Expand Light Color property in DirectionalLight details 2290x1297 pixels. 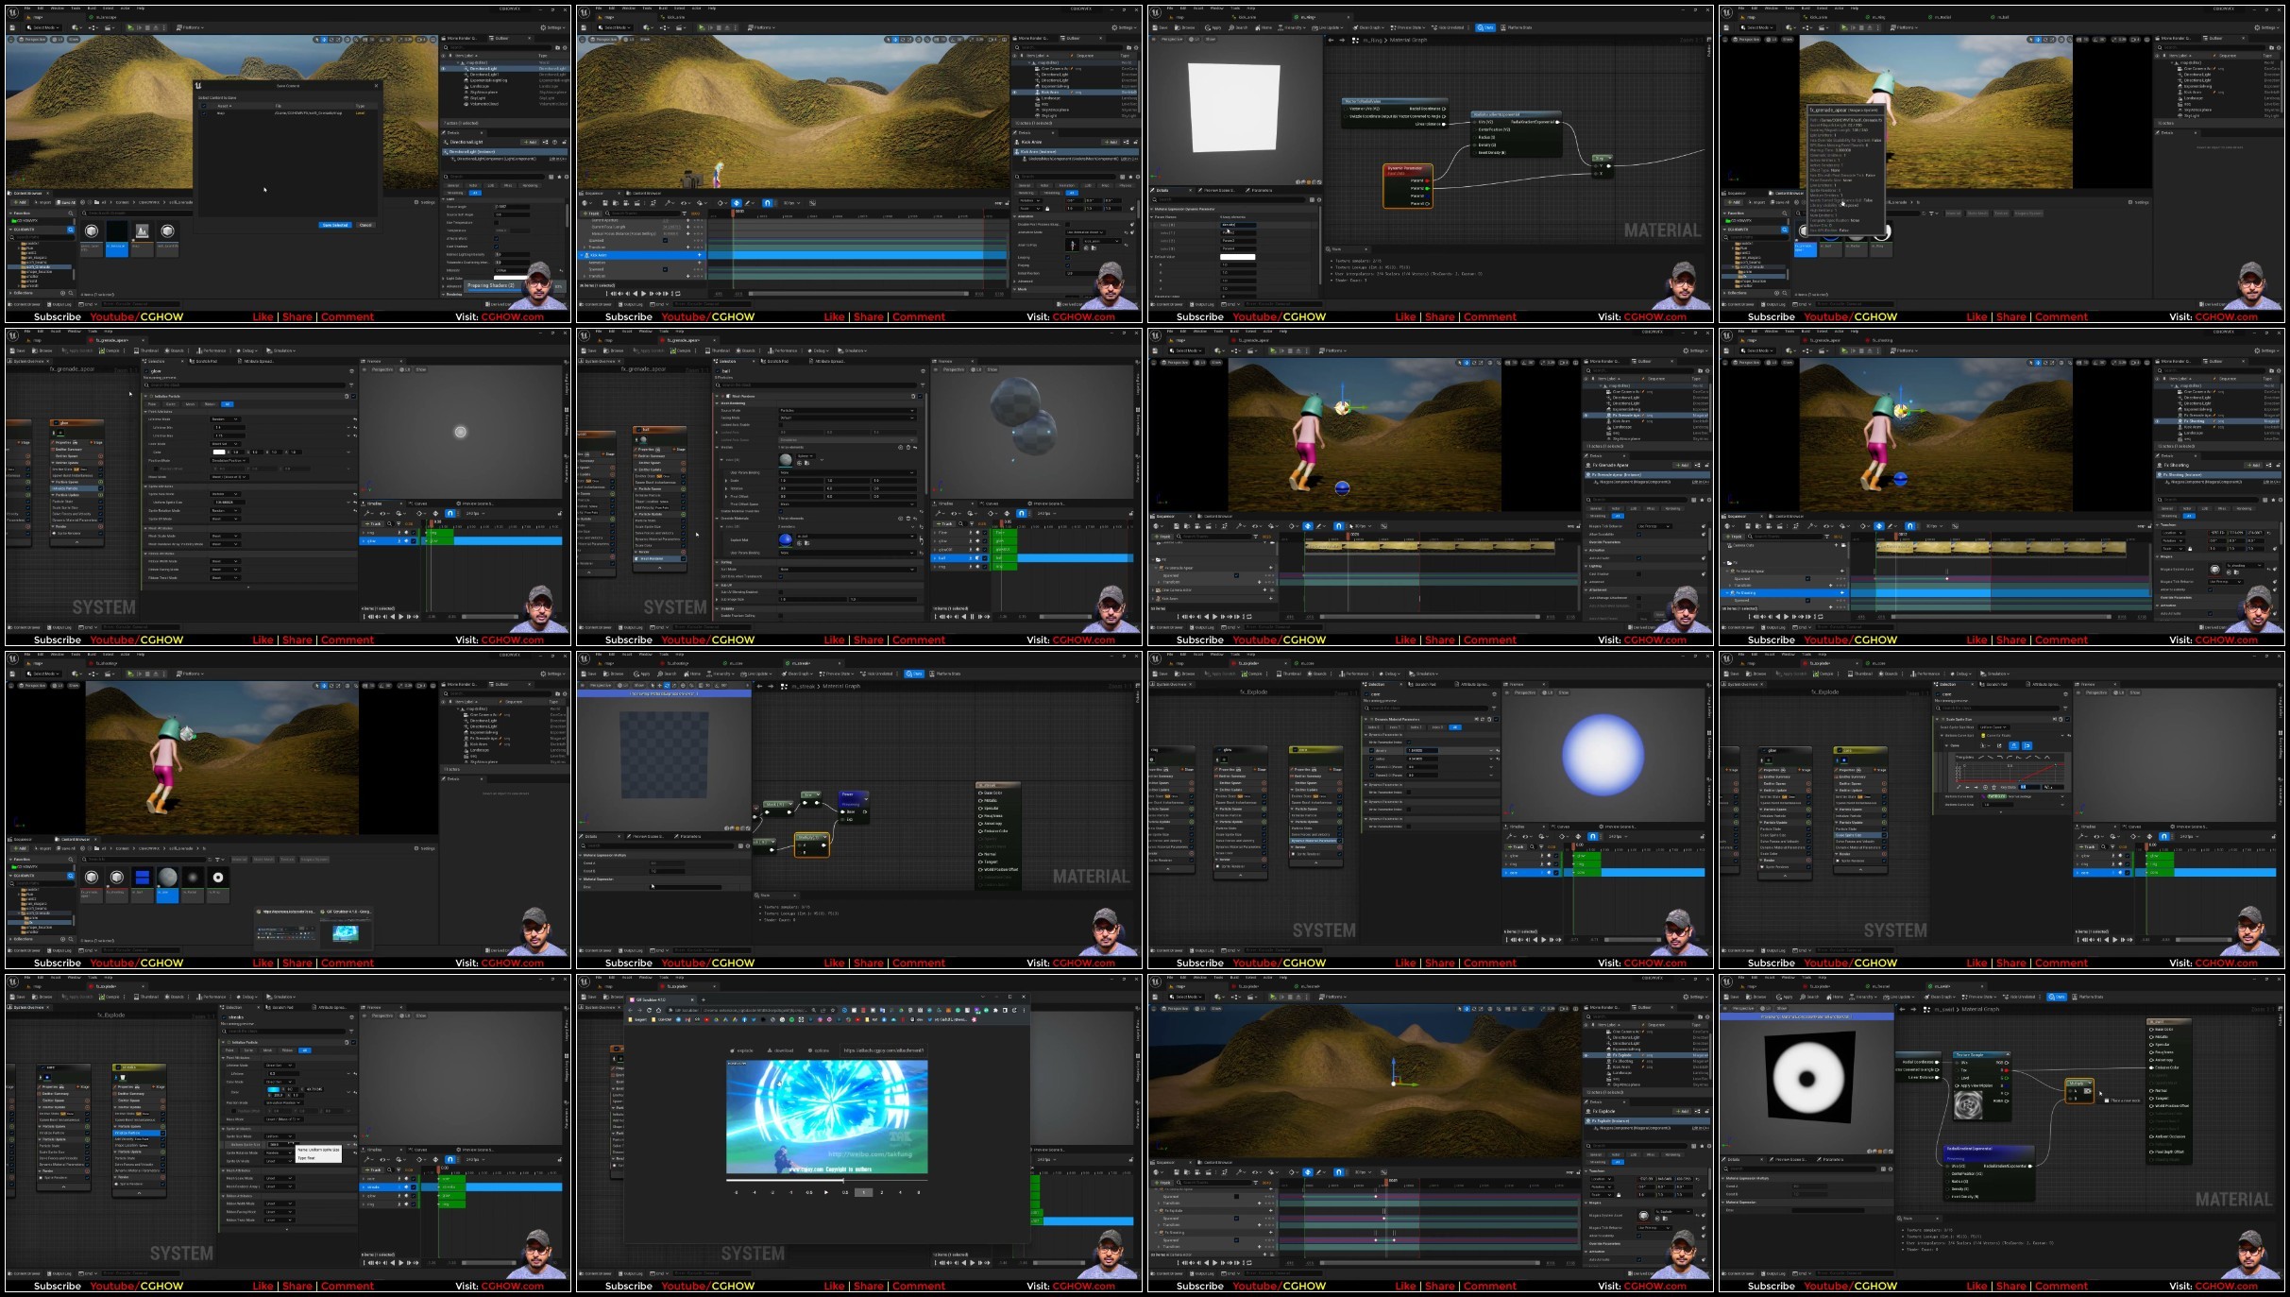443,278
